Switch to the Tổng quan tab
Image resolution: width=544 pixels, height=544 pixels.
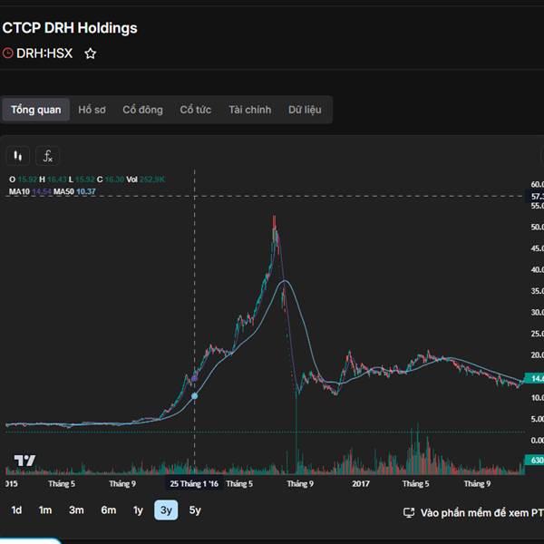[35, 110]
